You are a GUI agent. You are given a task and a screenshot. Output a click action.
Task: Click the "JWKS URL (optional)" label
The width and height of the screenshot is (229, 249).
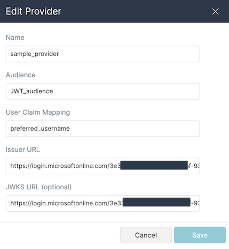pyautogui.click(x=38, y=187)
